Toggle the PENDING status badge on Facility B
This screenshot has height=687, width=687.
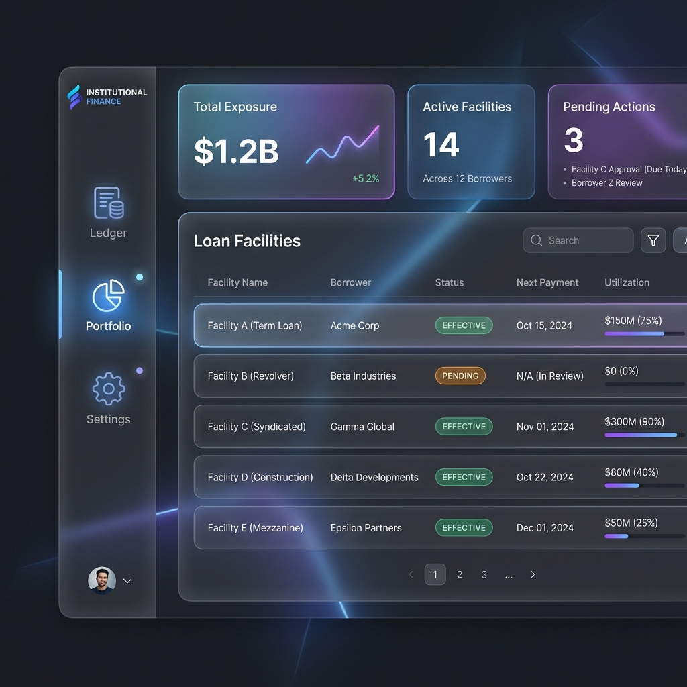click(460, 376)
